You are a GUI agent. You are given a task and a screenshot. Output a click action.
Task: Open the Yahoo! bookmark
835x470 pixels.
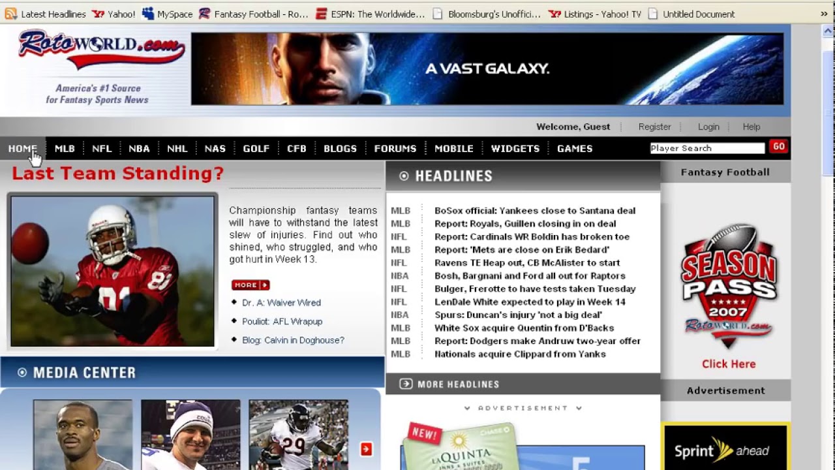click(114, 14)
